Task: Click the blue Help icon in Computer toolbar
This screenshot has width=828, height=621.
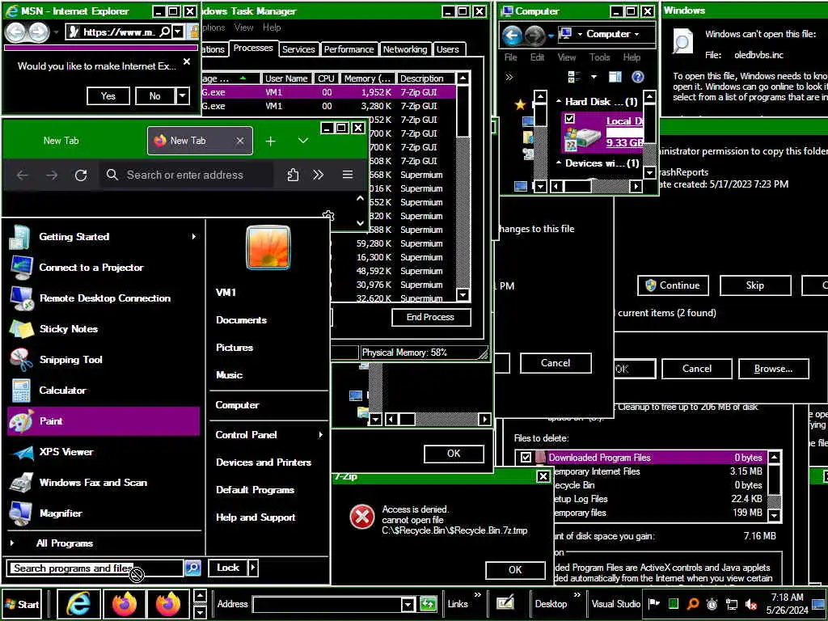Action: click(x=638, y=77)
